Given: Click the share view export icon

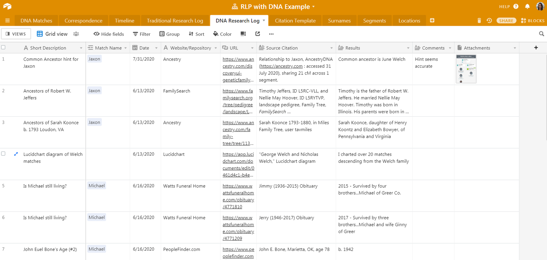Looking at the screenshot, I should [258, 34].
